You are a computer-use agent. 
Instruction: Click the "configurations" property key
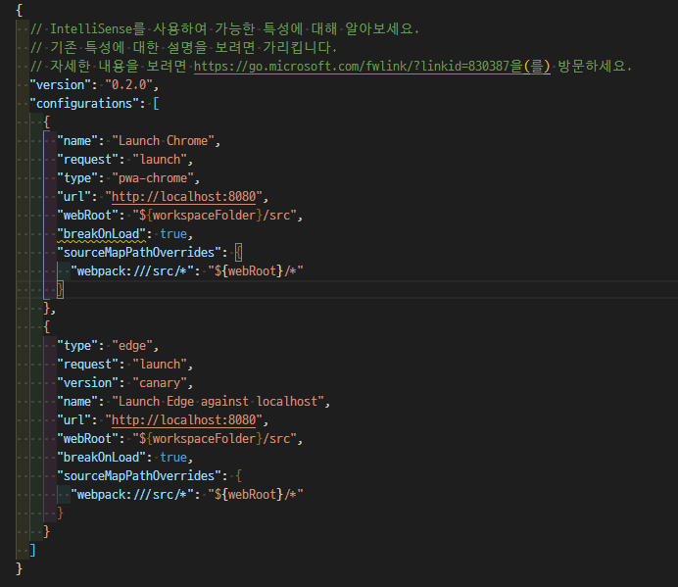(x=85, y=103)
